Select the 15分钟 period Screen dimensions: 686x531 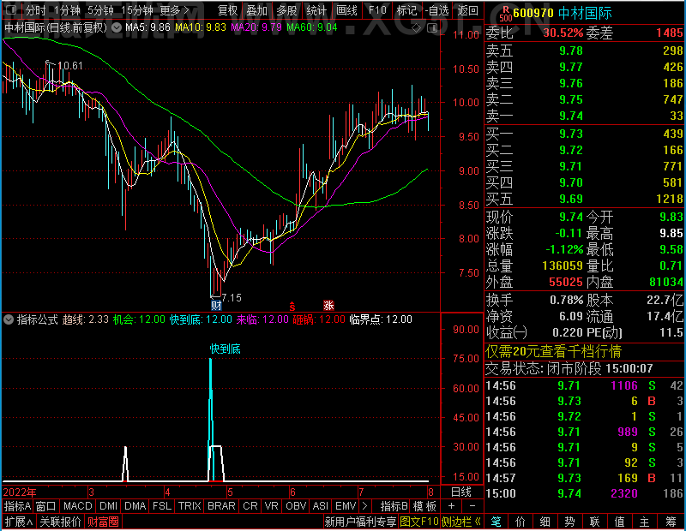[137, 10]
